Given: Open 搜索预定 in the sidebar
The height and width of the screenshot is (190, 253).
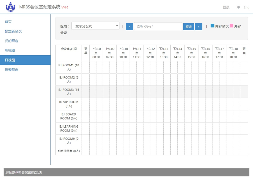Looking at the screenshot, I should click(12, 69).
